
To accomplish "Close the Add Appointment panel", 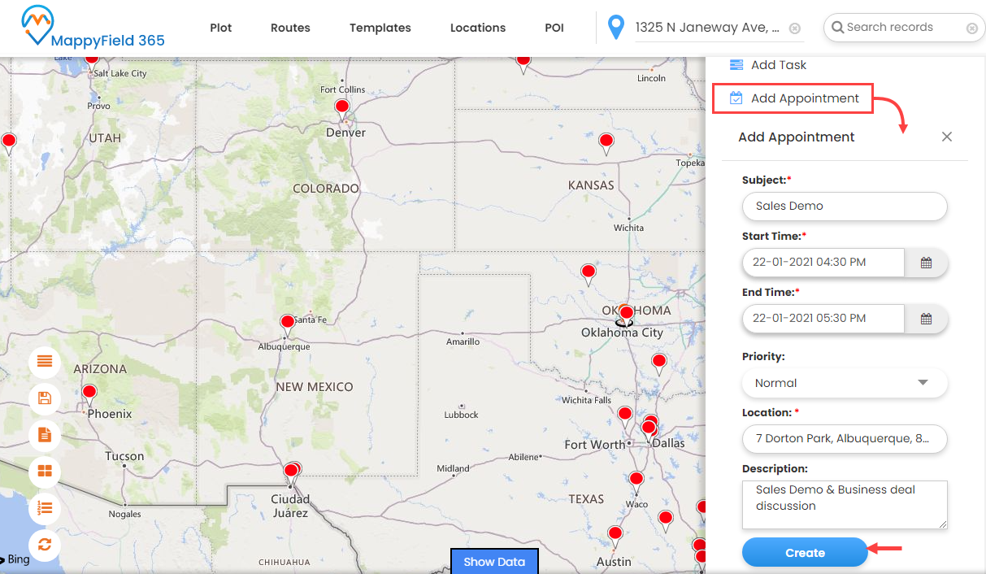I will pos(946,137).
